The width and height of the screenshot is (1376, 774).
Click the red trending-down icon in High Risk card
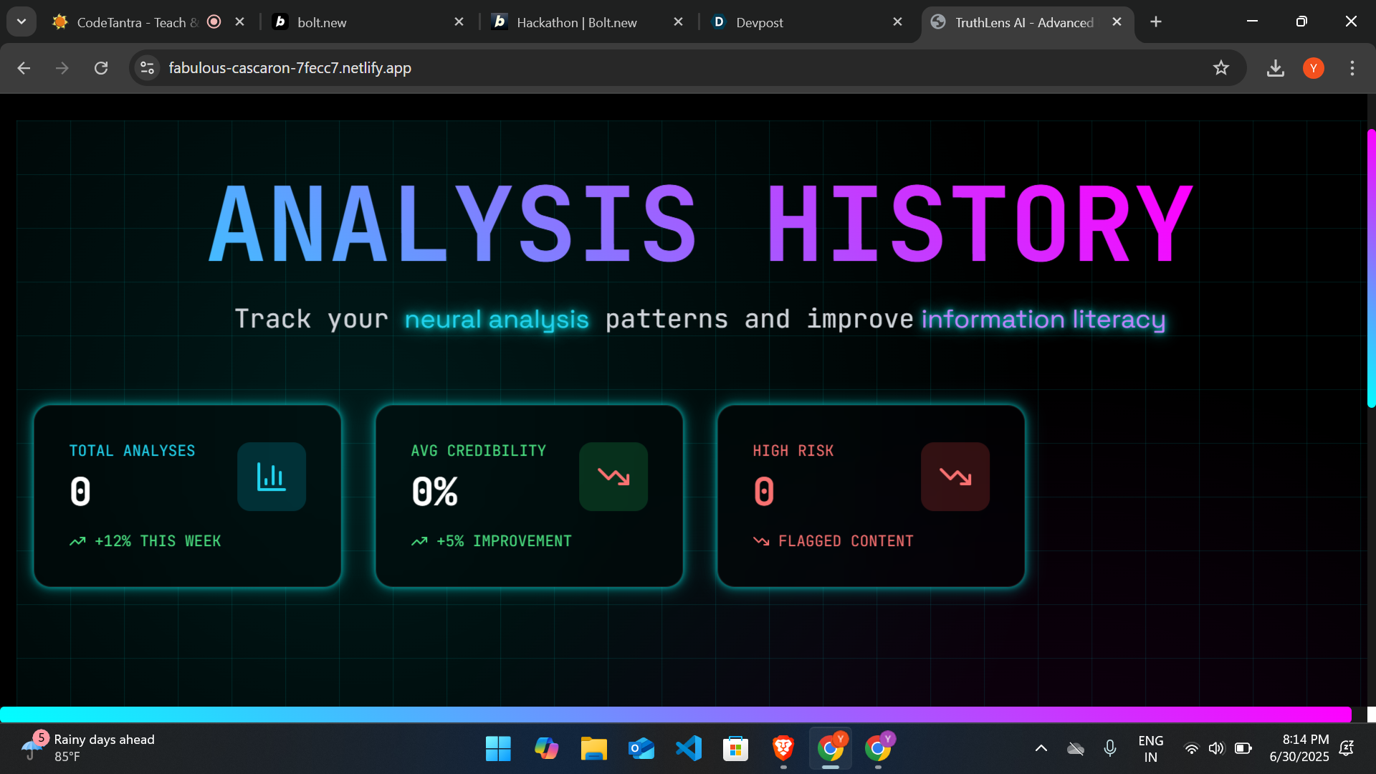pyautogui.click(x=955, y=477)
